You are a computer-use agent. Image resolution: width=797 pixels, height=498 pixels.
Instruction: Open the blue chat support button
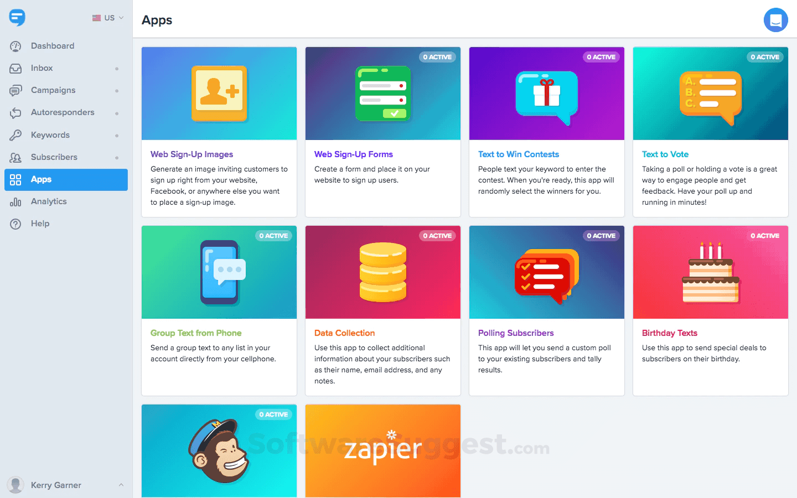775,20
